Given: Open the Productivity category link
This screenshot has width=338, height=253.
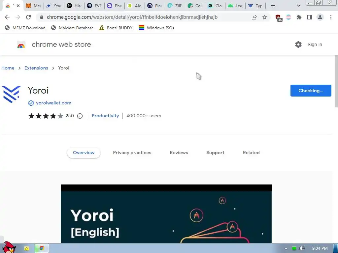Looking at the screenshot, I should click(105, 116).
